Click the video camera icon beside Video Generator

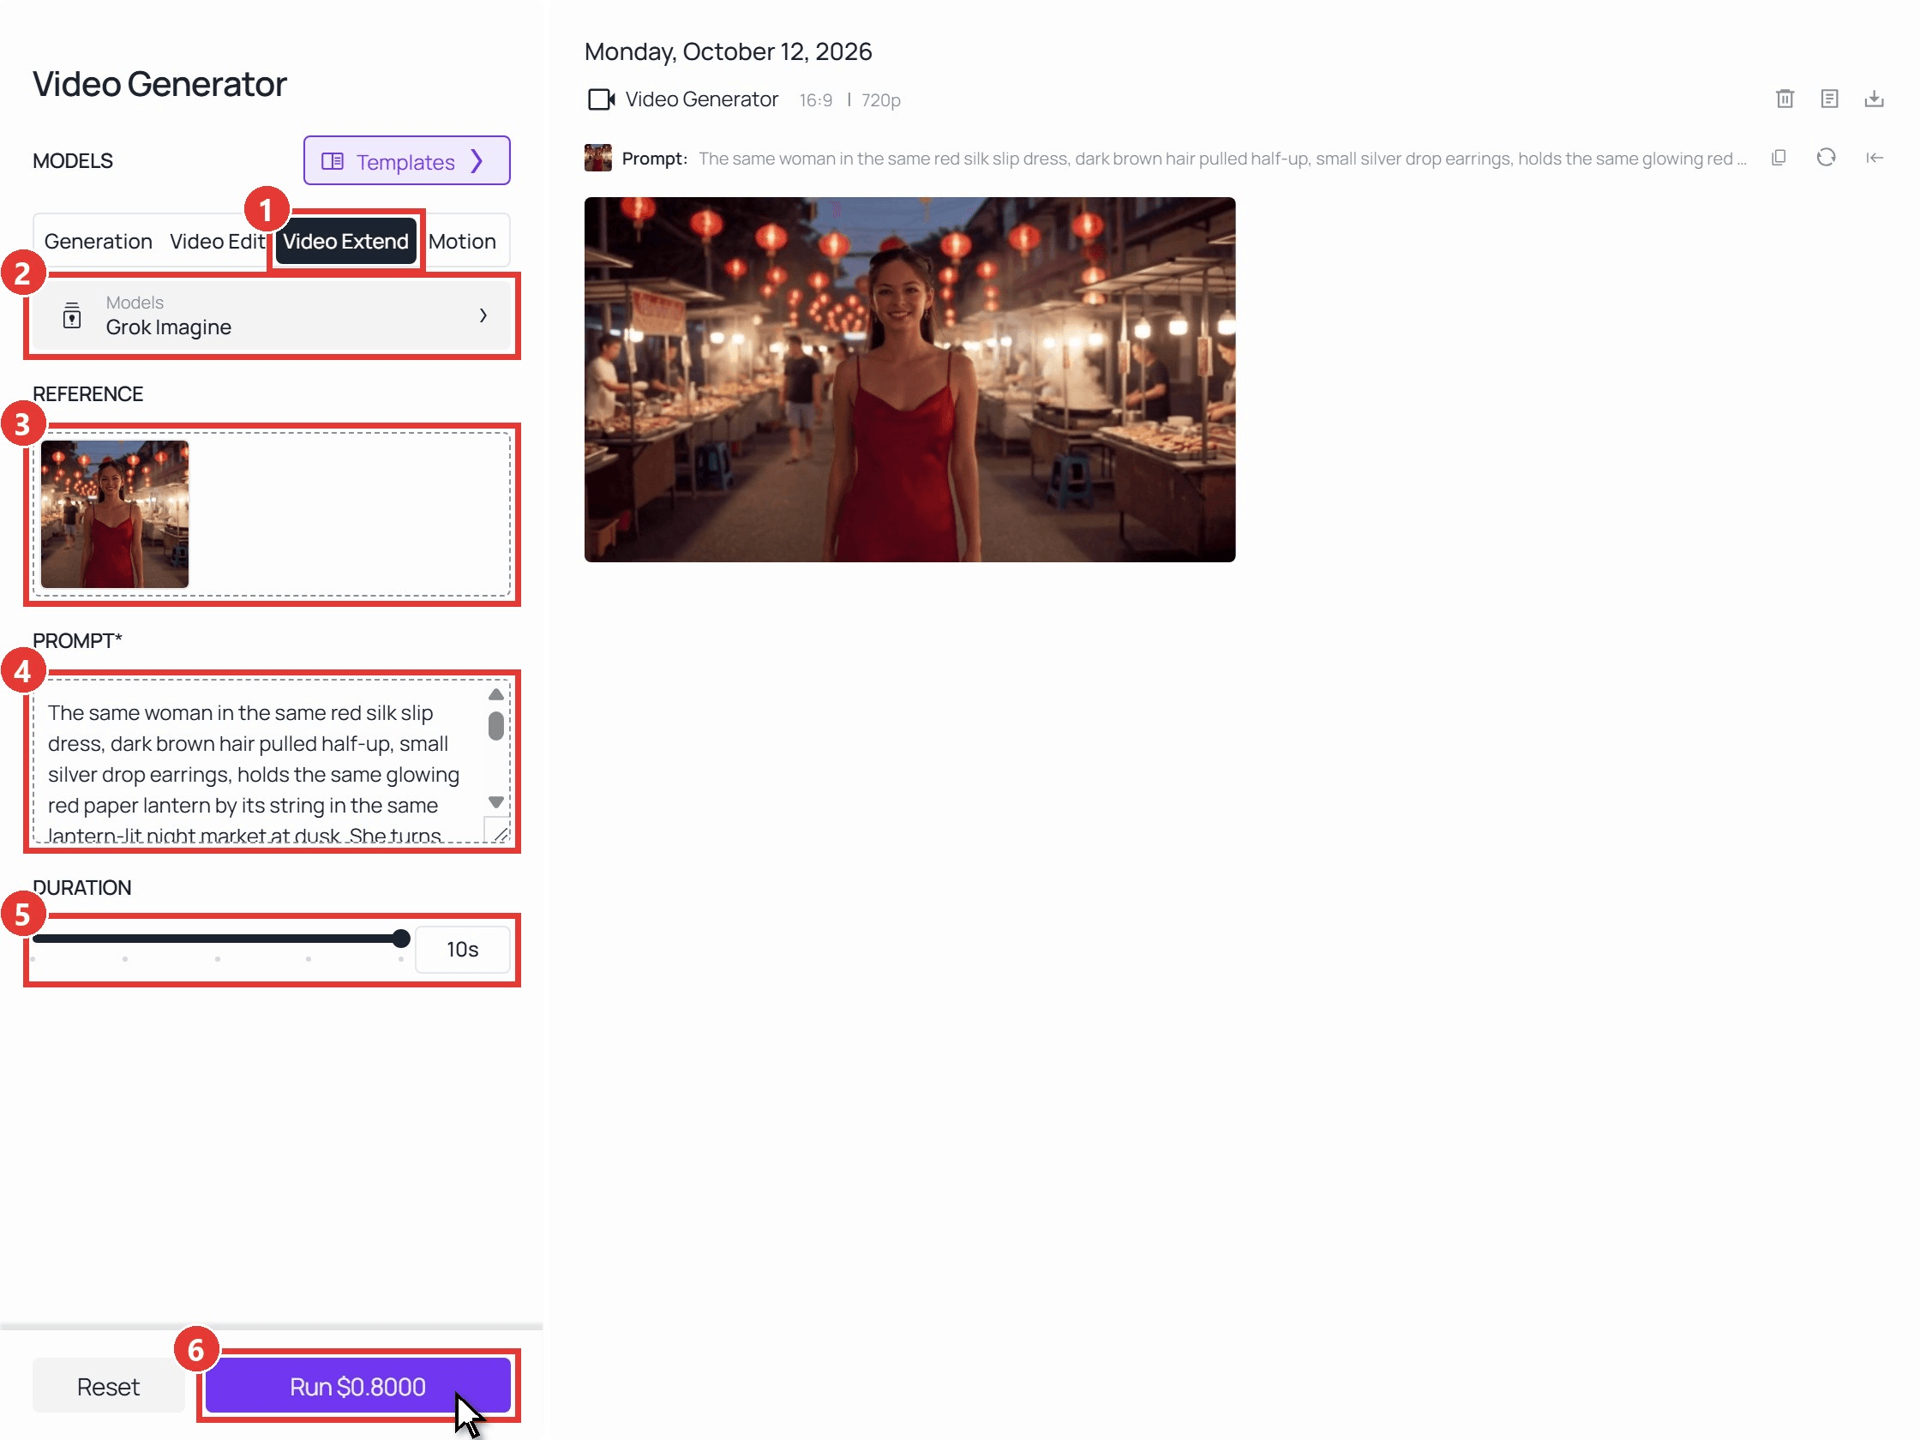point(601,99)
